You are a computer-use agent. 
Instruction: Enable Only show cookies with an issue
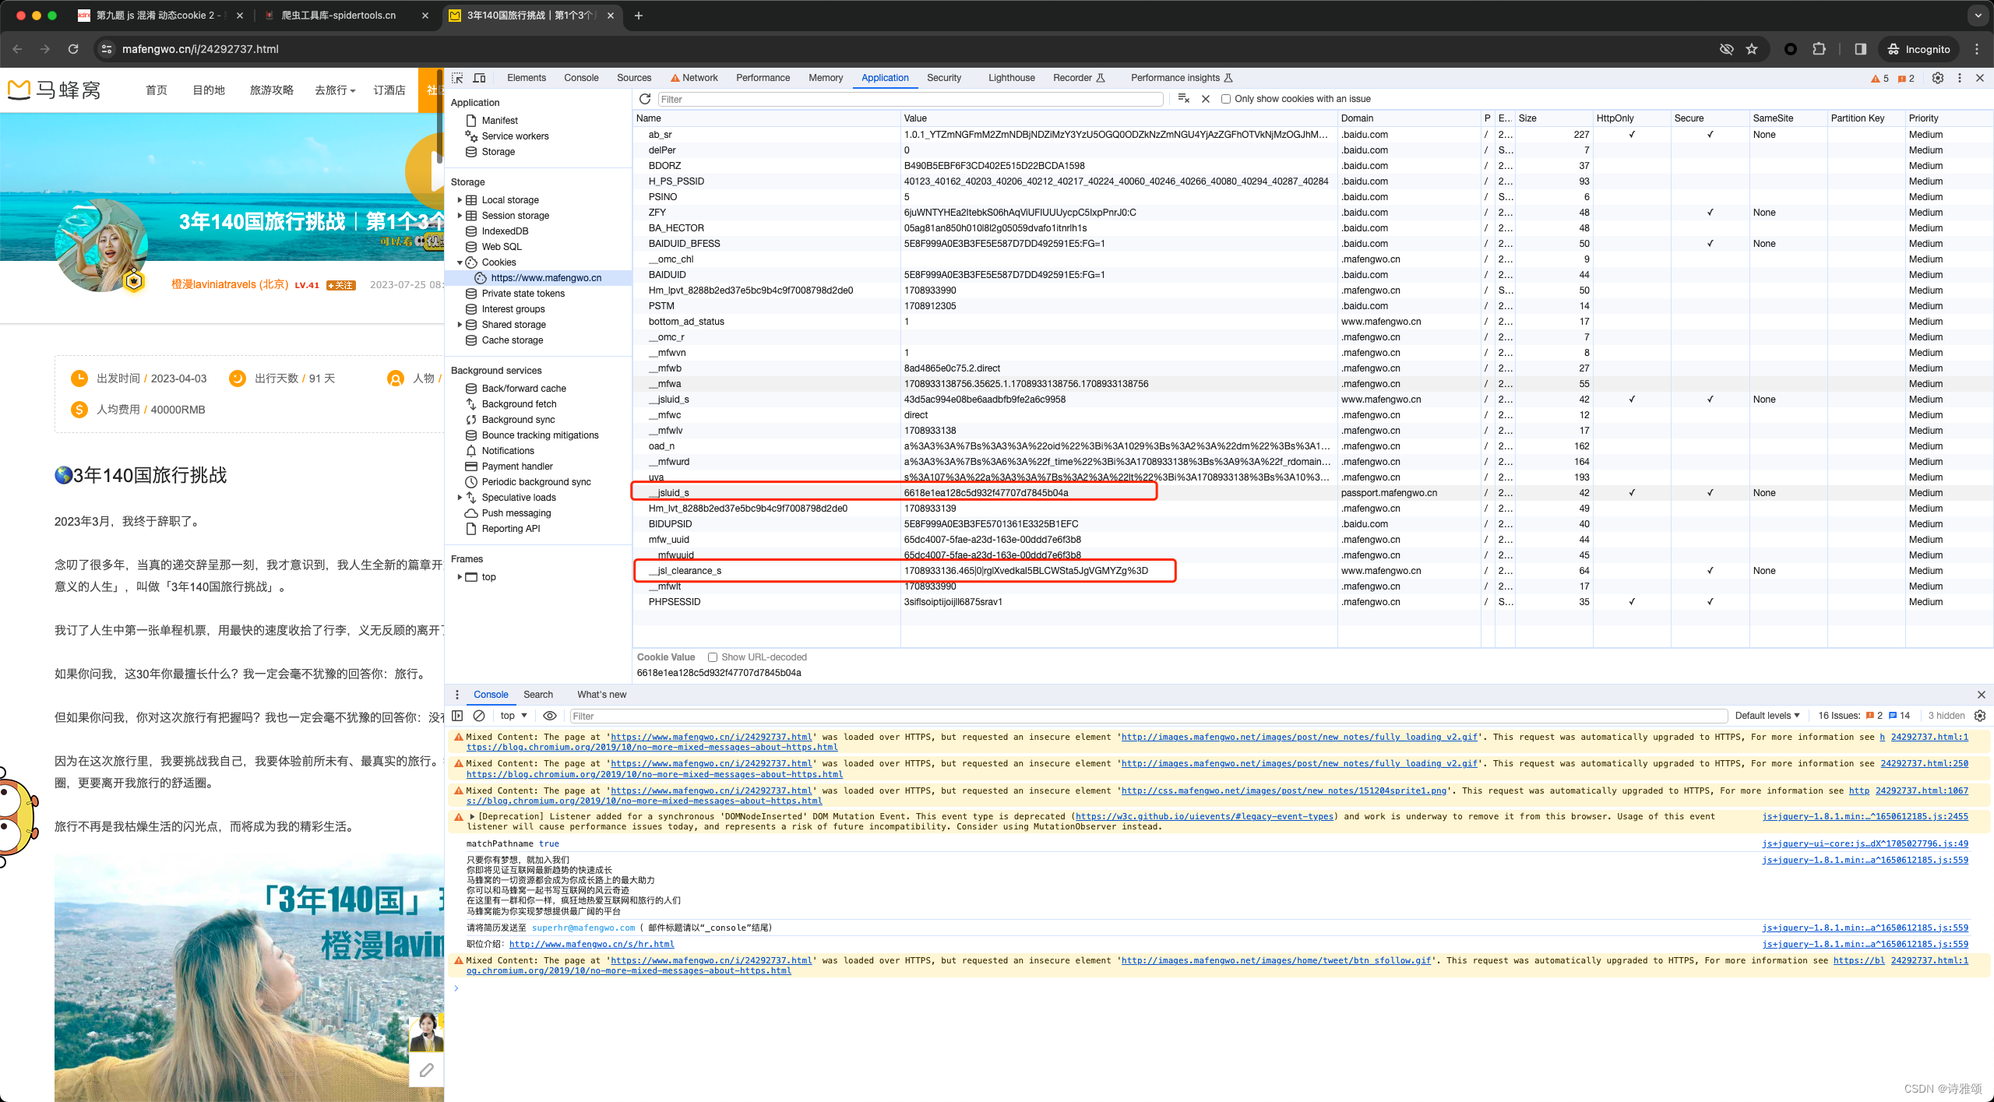coord(1226,99)
